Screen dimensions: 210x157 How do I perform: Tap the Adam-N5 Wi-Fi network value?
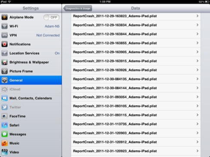[52, 26]
